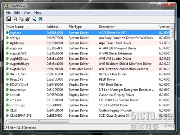Image resolution: width=180 pixels, height=135 pixels.
Task: Click the AVG AVI Loader Driver description
Action: click(115, 59)
